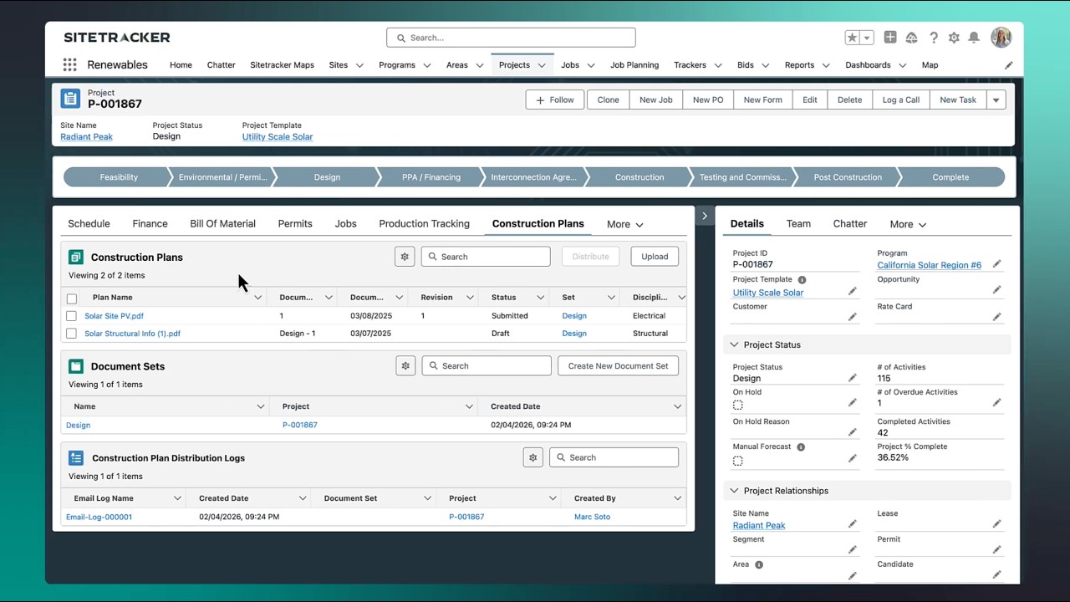The height and width of the screenshot is (602, 1070).
Task: Check the Solar Structural Info row
Action: click(71, 334)
